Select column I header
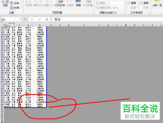 tap(84, 25)
